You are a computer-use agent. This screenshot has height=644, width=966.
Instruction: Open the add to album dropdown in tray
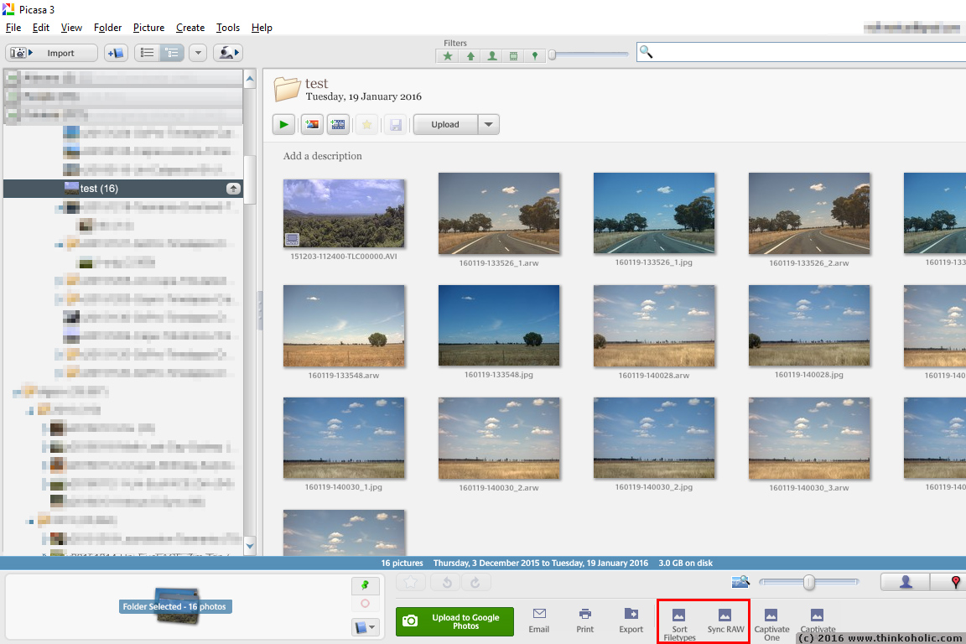(365, 627)
